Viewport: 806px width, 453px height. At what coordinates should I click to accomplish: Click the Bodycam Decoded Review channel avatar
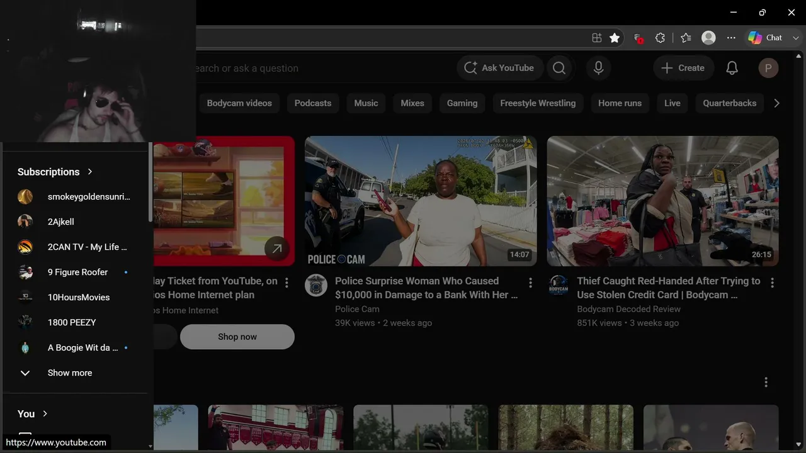click(559, 285)
